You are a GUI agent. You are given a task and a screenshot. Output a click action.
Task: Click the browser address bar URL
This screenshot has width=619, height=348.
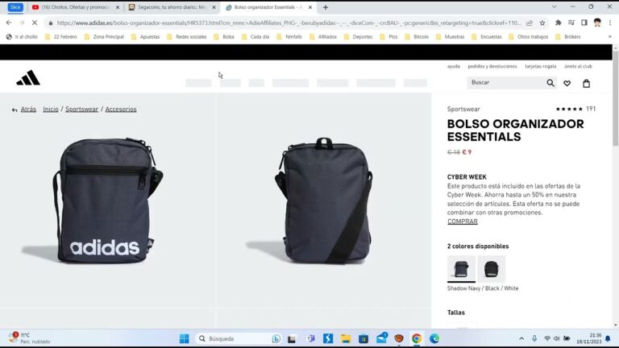click(x=289, y=23)
